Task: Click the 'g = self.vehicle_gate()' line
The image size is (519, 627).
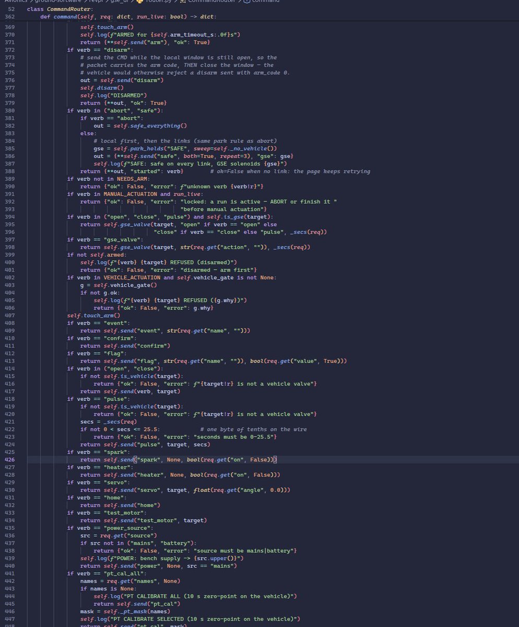Action: 119,285
